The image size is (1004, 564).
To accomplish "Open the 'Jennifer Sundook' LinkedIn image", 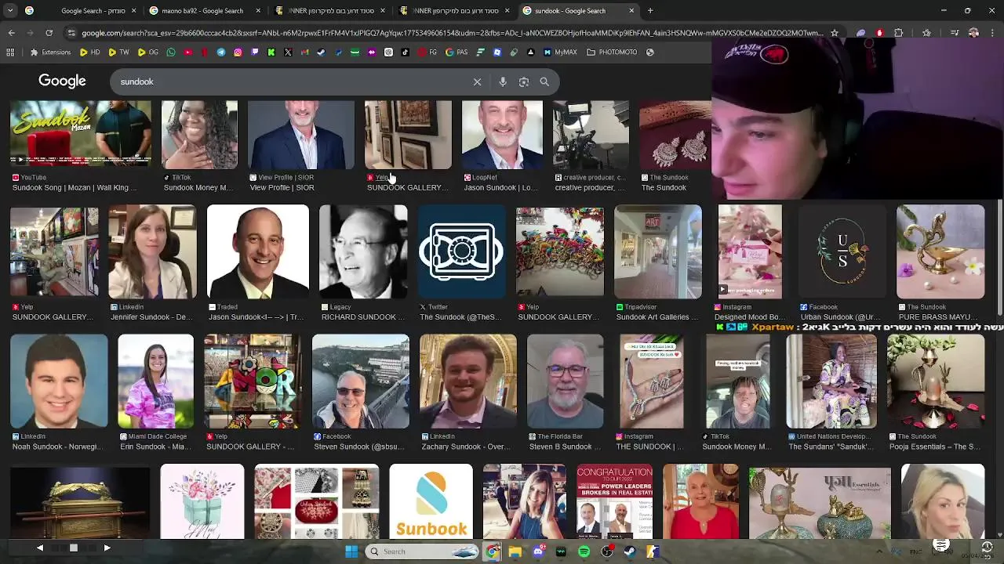I will (152, 251).
